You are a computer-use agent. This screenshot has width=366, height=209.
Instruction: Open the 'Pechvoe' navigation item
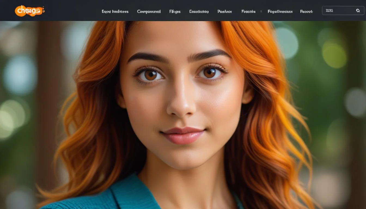tap(225, 11)
